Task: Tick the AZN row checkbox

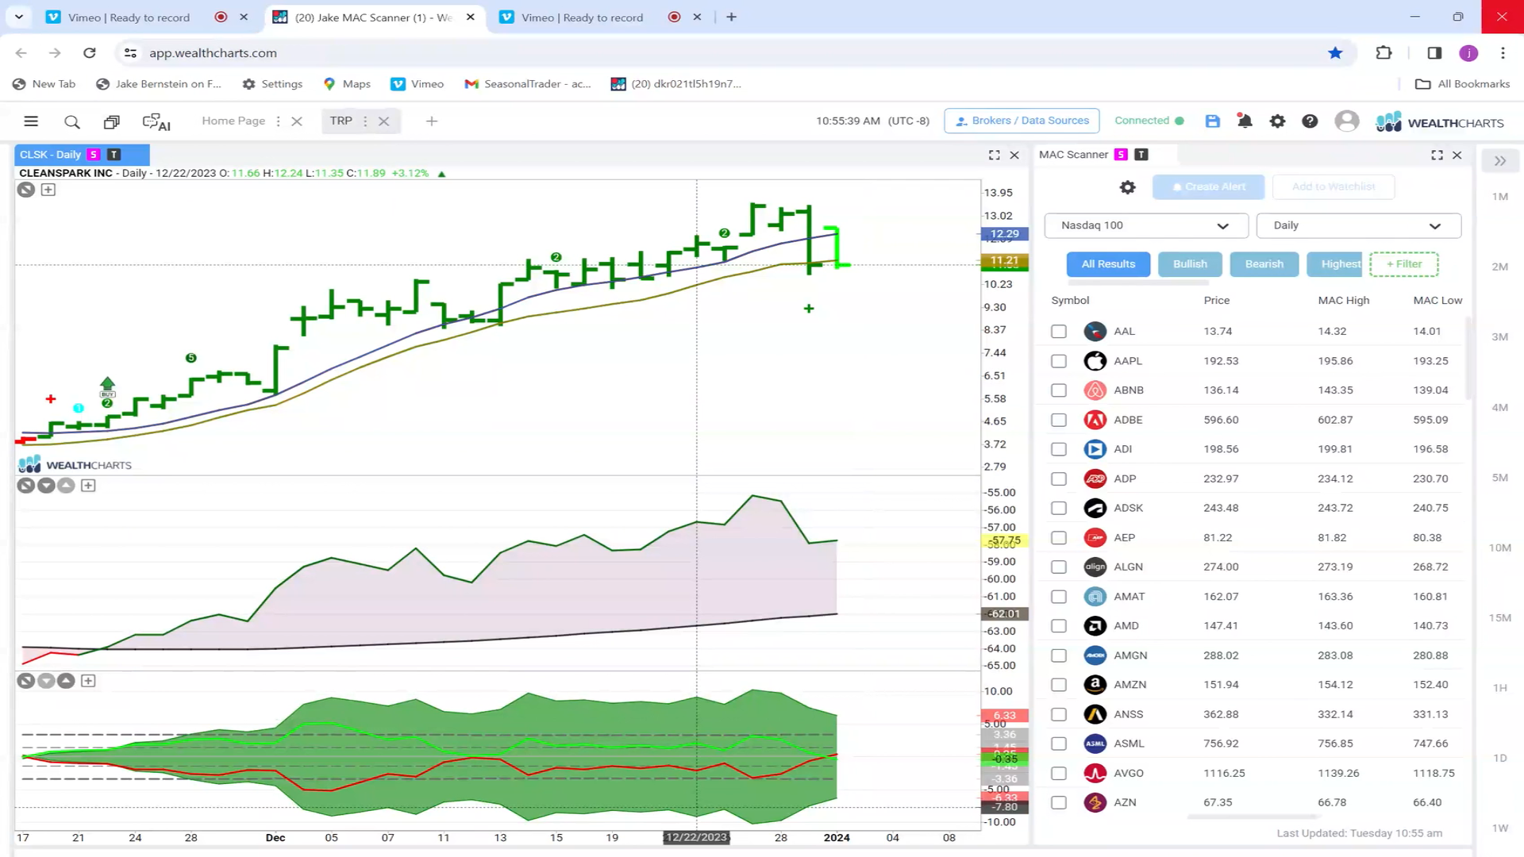Action: 1059,803
